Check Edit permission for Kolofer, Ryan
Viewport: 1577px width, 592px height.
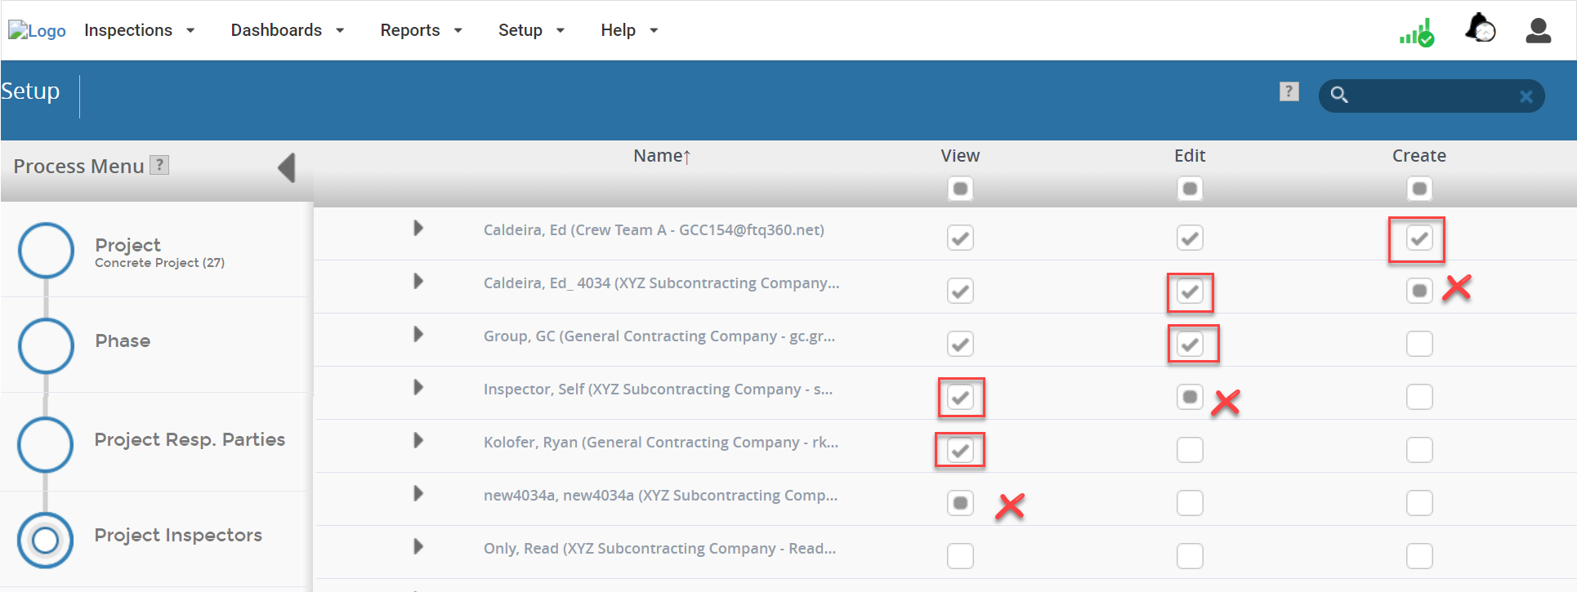coord(1190,450)
